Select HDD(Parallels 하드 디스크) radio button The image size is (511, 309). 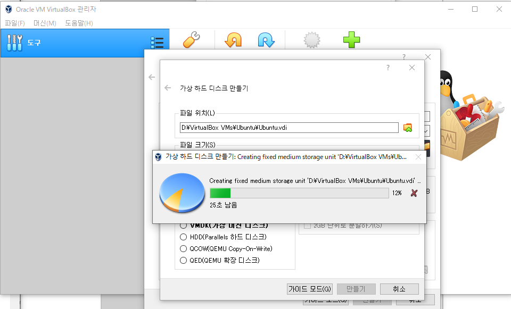(x=184, y=237)
